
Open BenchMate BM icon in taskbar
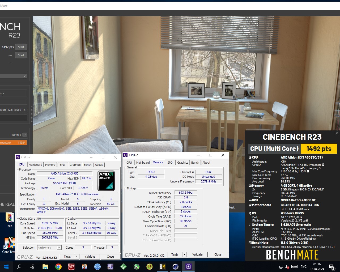[x=163, y=267]
